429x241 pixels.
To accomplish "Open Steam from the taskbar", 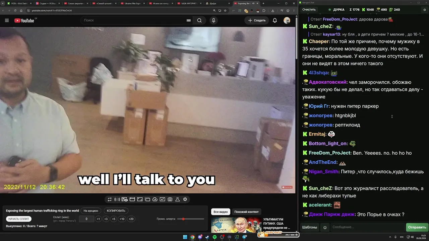I will pyautogui.click(x=207, y=237).
